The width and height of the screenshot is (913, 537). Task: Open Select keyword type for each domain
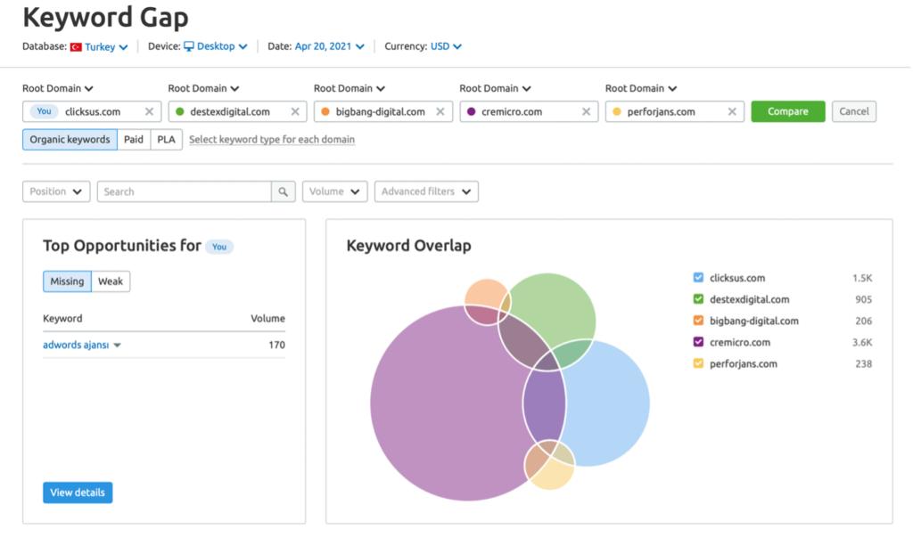(271, 139)
